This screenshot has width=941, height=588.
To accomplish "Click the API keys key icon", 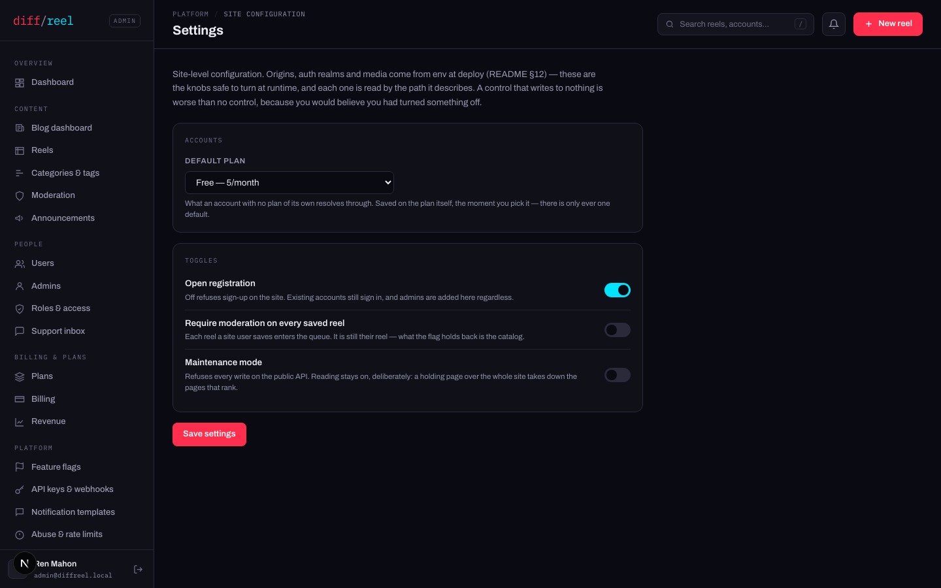I will click(x=20, y=490).
